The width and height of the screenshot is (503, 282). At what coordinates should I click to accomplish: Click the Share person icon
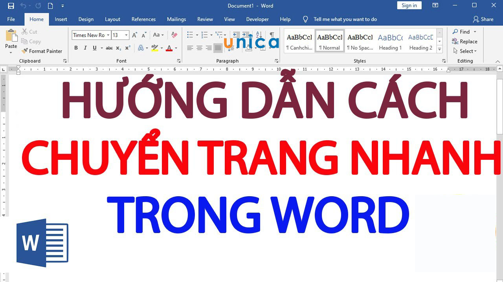coord(476,19)
